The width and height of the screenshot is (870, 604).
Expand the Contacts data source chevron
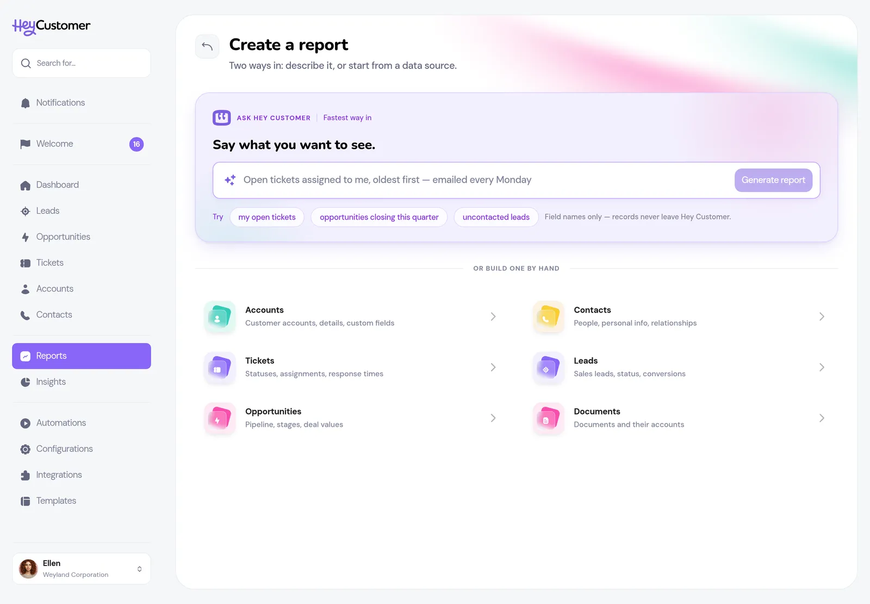click(822, 316)
